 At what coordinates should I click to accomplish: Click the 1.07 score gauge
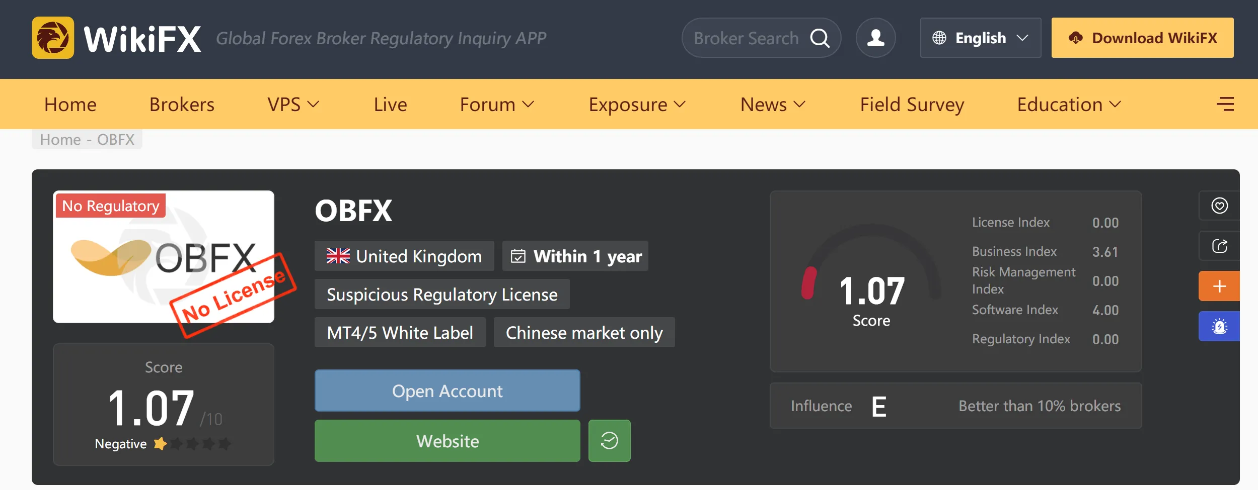[871, 275]
